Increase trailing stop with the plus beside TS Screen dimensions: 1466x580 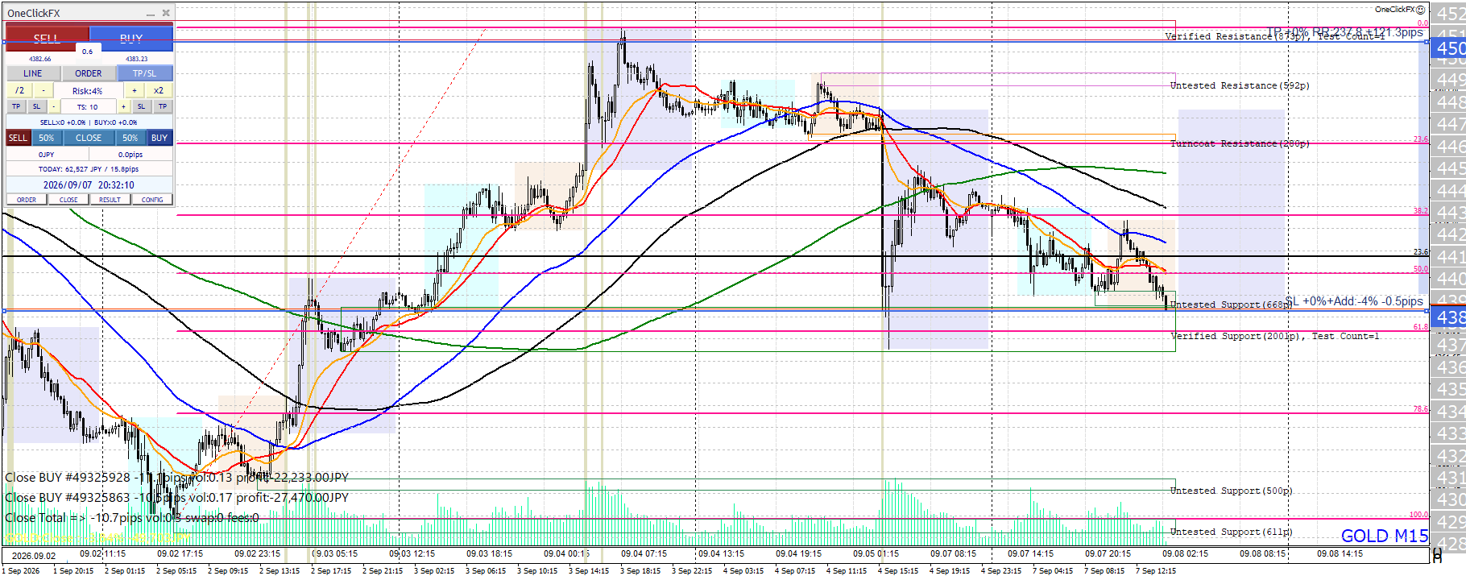[123, 106]
